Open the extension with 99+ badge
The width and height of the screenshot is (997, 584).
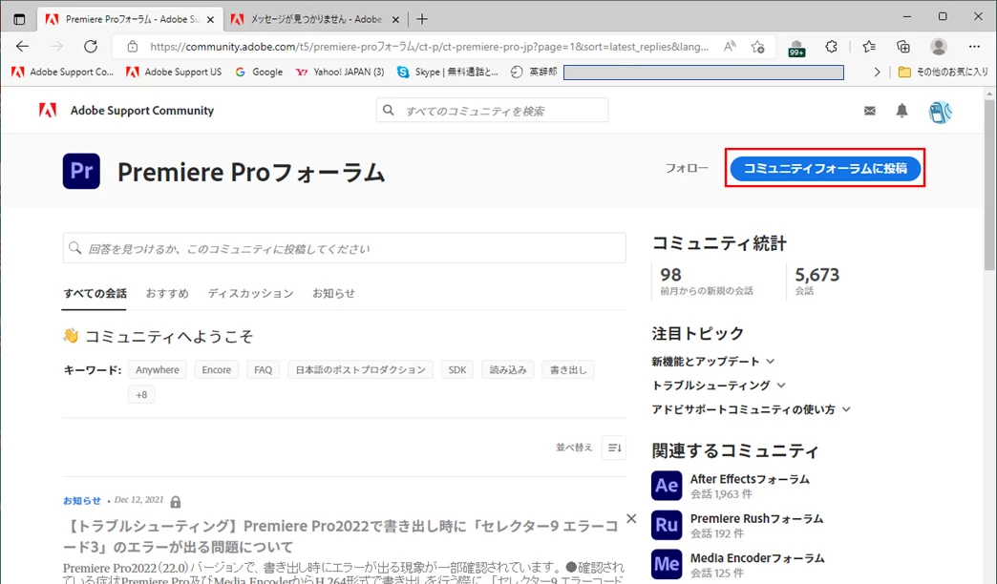point(796,48)
